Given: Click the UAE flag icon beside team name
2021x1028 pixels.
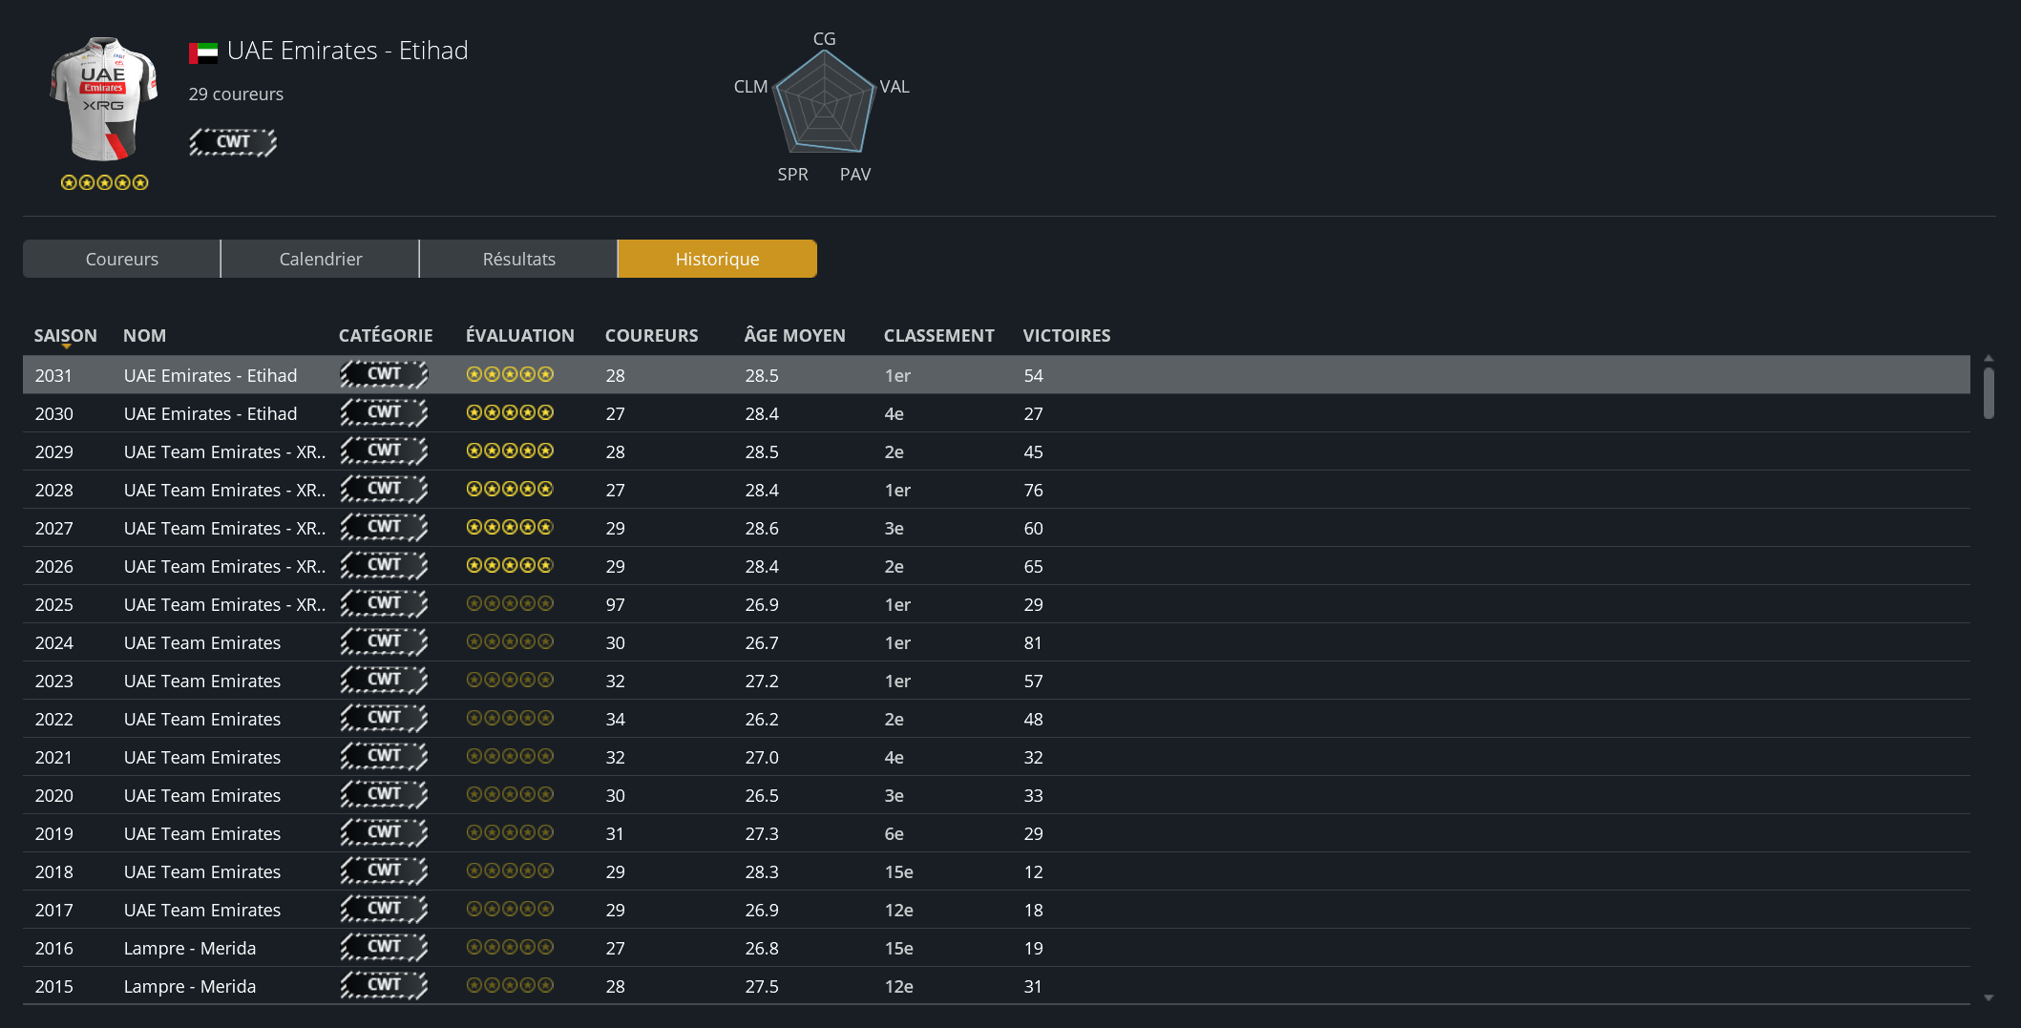Looking at the screenshot, I should tap(202, 52).
